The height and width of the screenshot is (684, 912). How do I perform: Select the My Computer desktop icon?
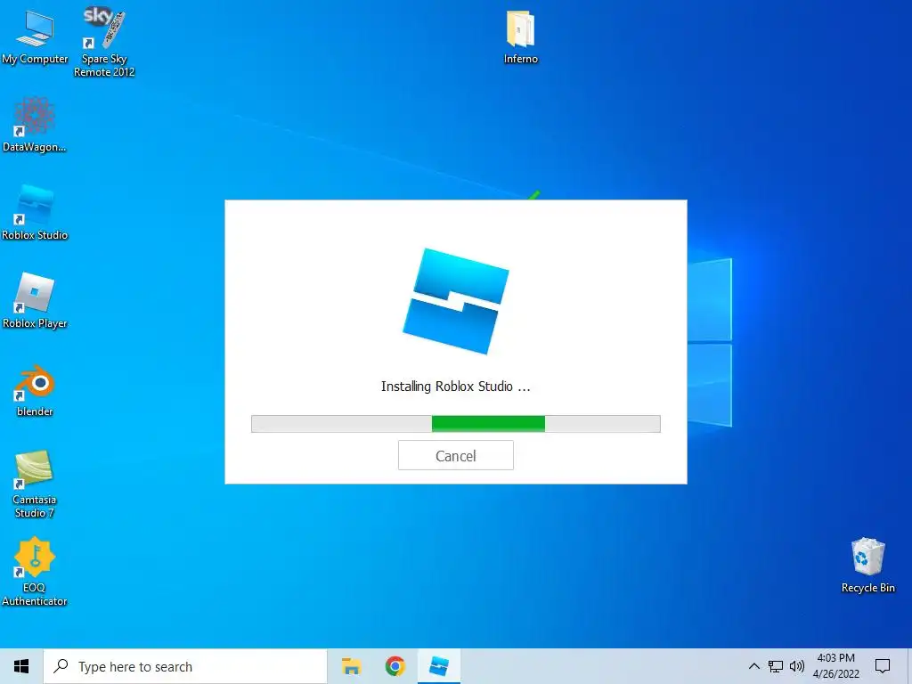[35, 37]
